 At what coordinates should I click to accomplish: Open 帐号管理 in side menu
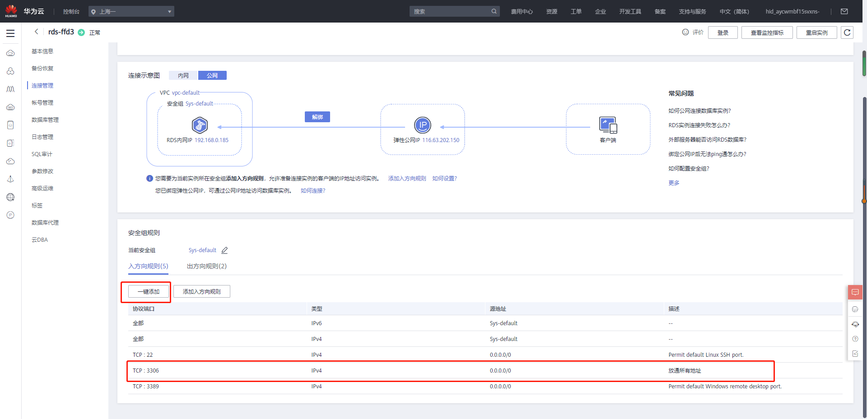click(42, 103)
